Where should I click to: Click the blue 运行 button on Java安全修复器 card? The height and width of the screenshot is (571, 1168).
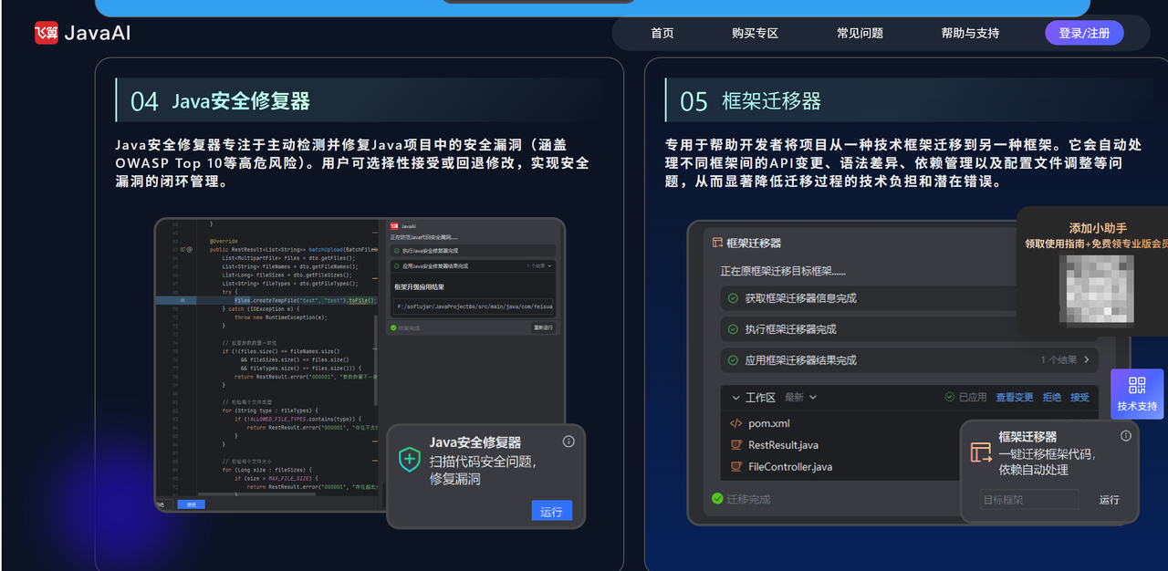(x=552, y=512)
